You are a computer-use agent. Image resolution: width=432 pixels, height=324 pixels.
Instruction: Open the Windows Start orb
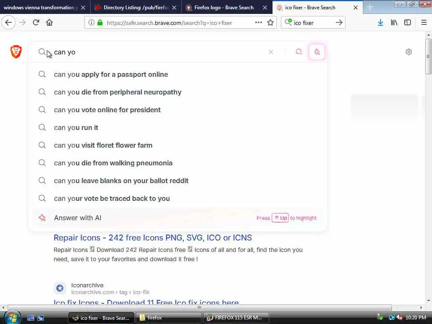click(11, 317)
